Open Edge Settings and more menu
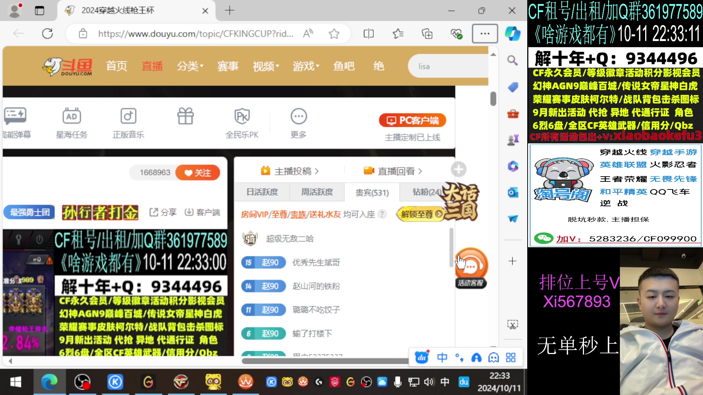703x395 pixels. [x=485, y=34]
